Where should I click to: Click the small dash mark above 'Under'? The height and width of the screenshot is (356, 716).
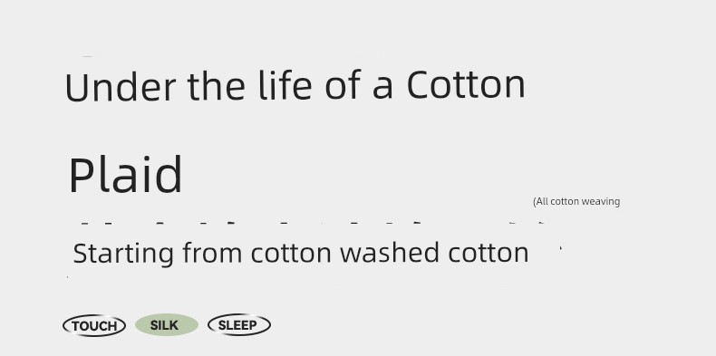coord(87,56)
